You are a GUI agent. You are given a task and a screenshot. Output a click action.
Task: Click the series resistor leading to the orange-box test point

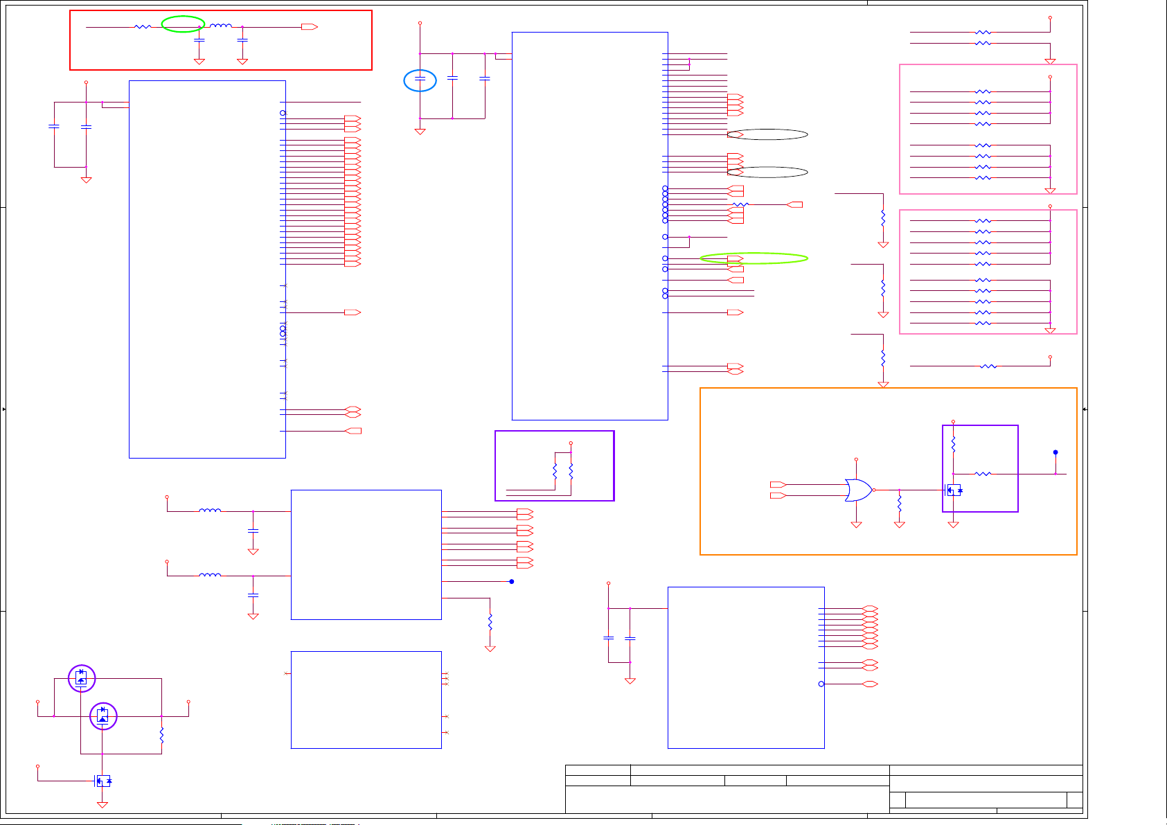pyautogui.click(x=983, y=474)
